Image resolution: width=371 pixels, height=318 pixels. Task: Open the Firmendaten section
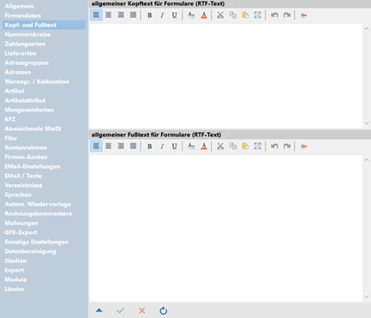(x=22, y=15)
